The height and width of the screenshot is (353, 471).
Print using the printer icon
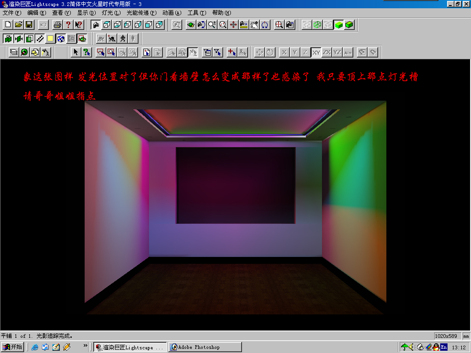pos(57,25)
